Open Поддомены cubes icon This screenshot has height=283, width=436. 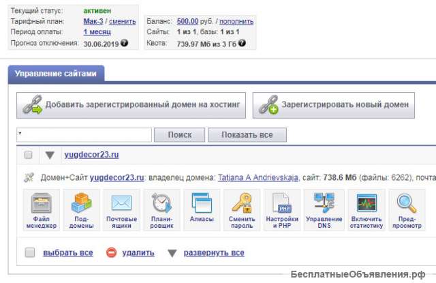point(81,210)
